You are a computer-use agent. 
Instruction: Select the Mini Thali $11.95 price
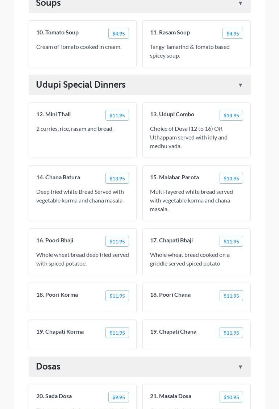pos(117,115)
